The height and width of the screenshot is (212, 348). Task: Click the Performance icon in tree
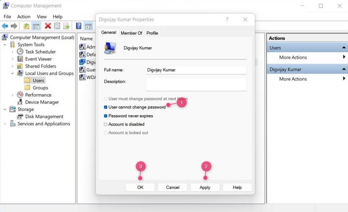pyautogui.click(x=20, y=95)
